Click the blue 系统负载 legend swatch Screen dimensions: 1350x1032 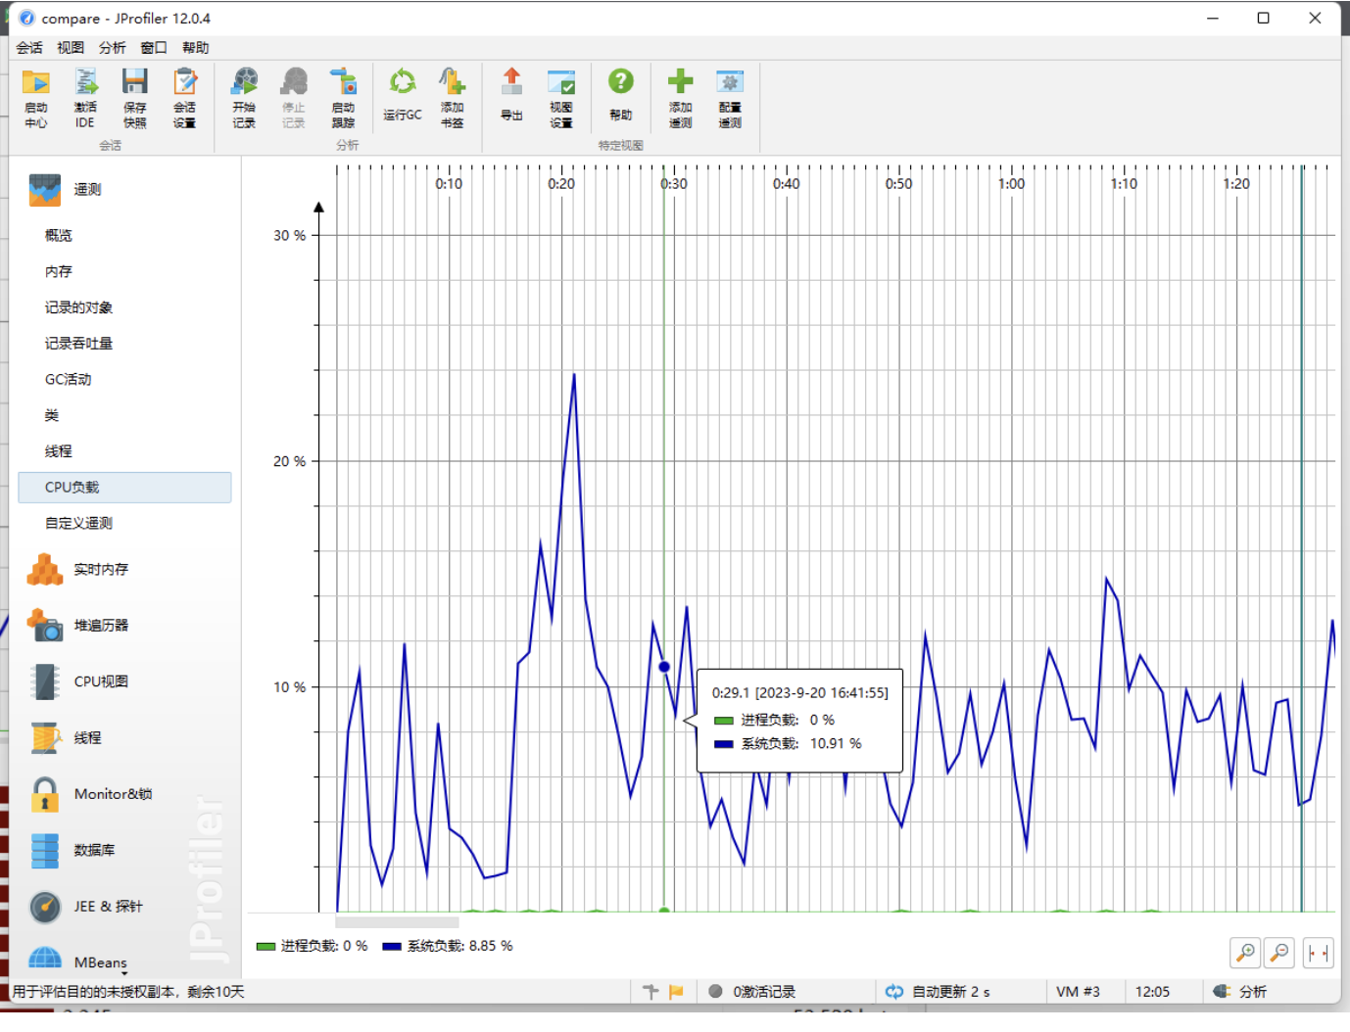point(392,947)
